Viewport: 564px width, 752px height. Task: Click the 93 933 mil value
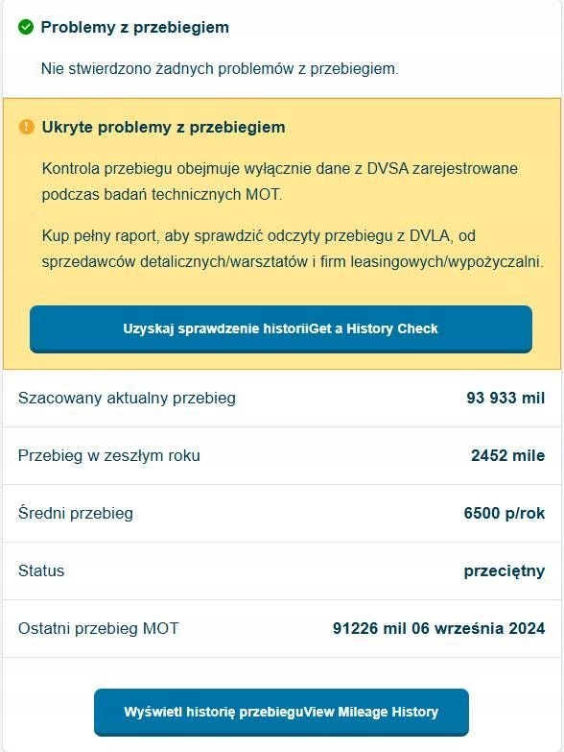(x=505, y=398)
